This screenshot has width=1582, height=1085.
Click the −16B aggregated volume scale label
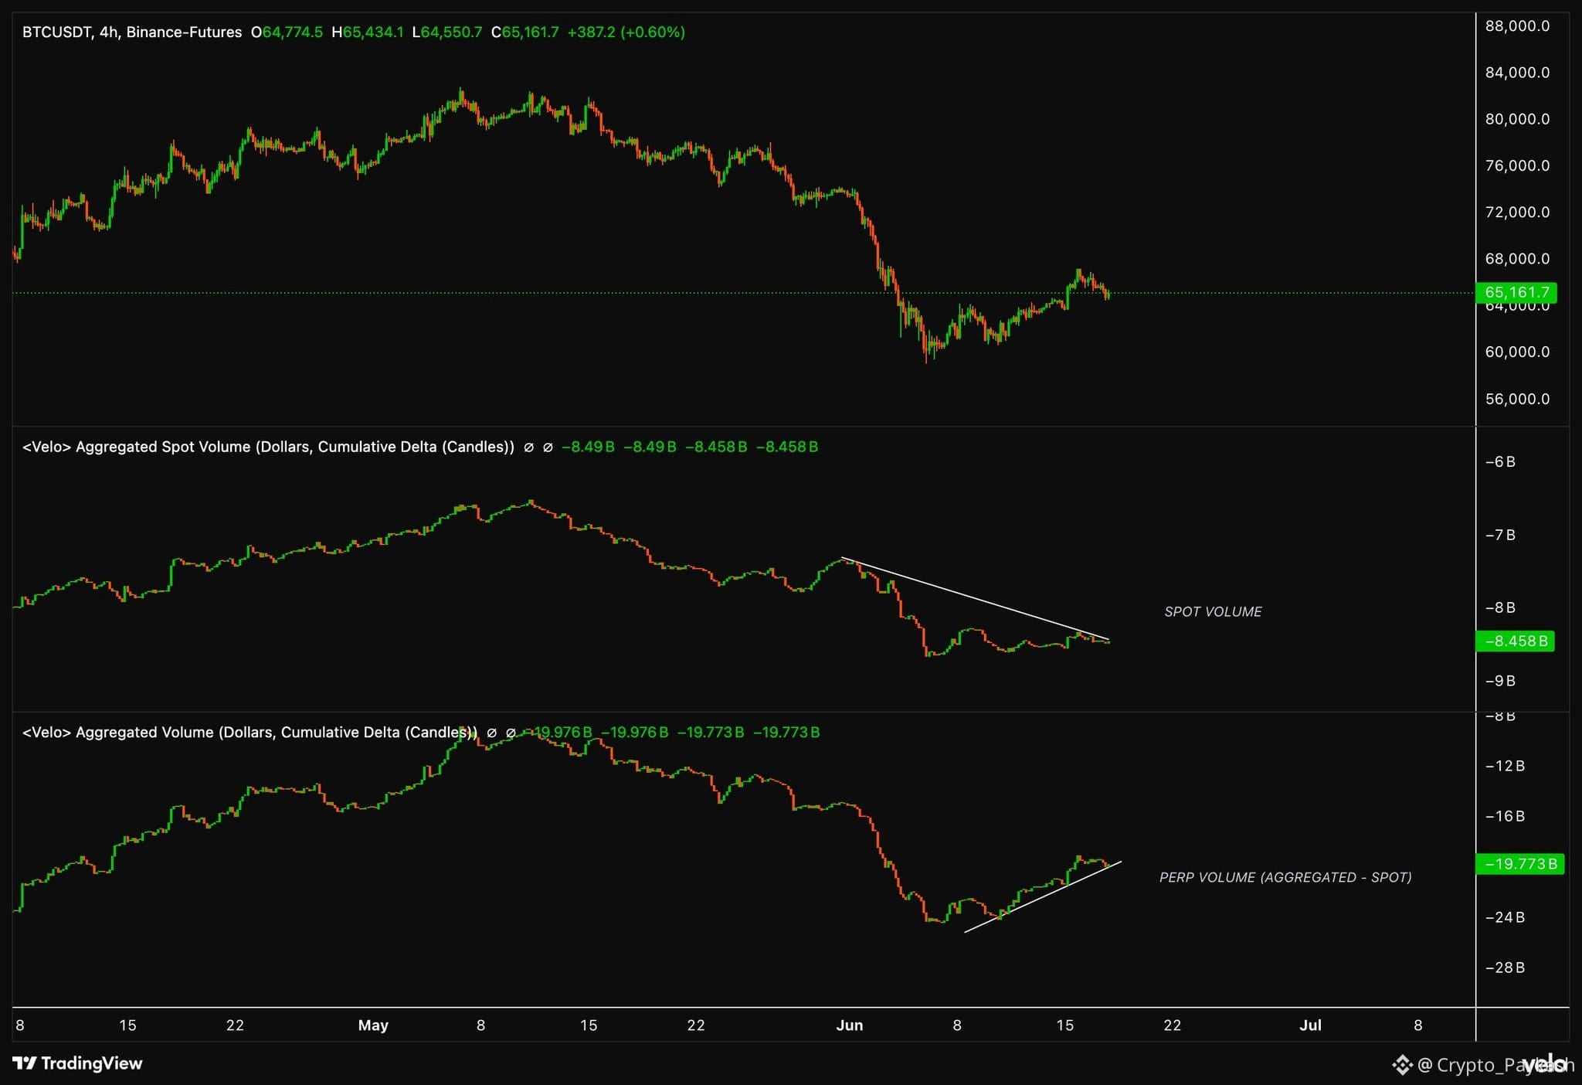1505,816
